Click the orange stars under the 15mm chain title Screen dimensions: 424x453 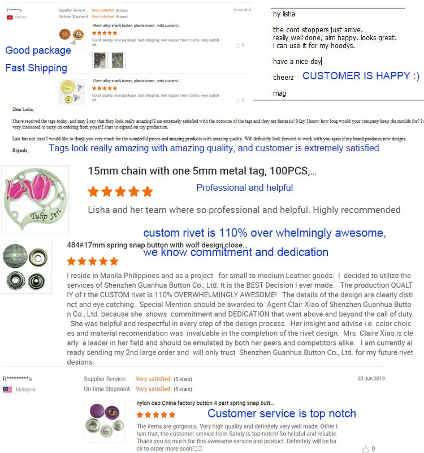[120, 191]
